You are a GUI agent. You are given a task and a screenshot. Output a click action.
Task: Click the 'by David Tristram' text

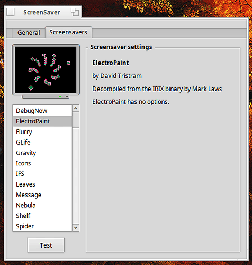[117, 76]
